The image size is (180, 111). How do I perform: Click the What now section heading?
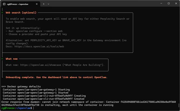(12, 59)
